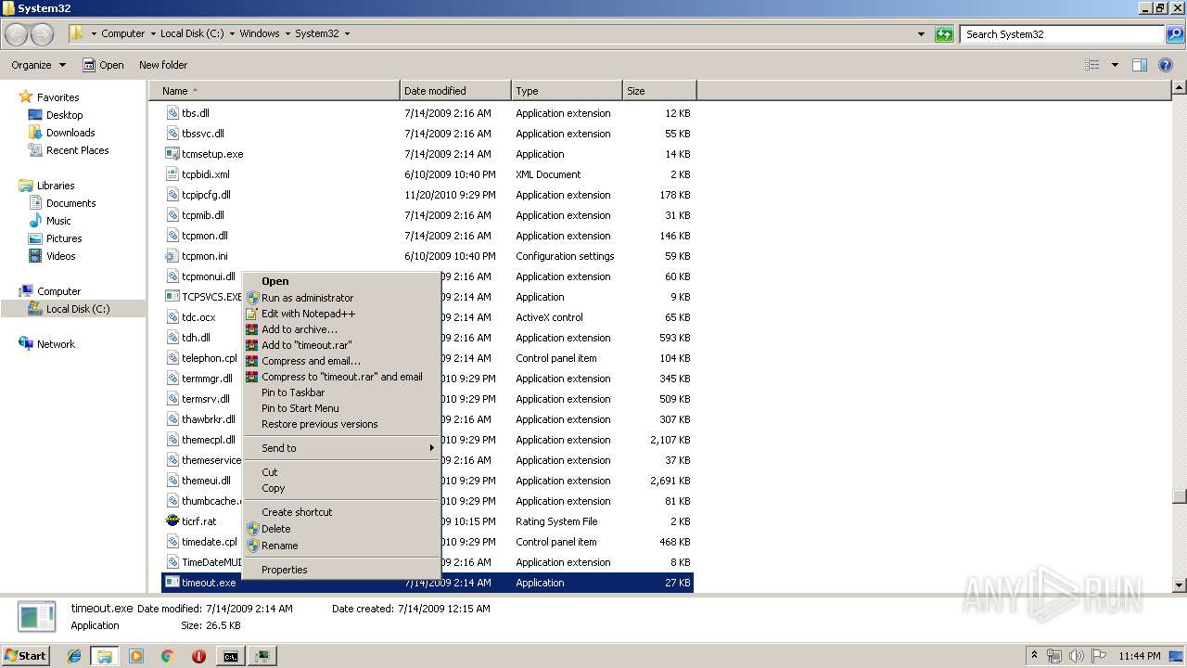Click the search magnifier icon
This screenshot has width=1187, height=668.
[1175, 34]
